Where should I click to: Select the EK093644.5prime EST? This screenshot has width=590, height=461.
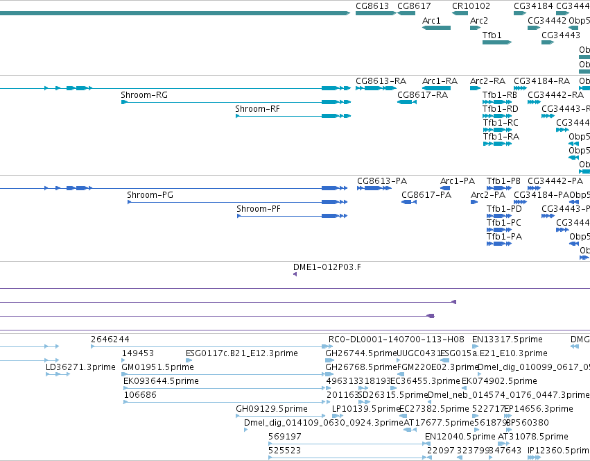227,388
